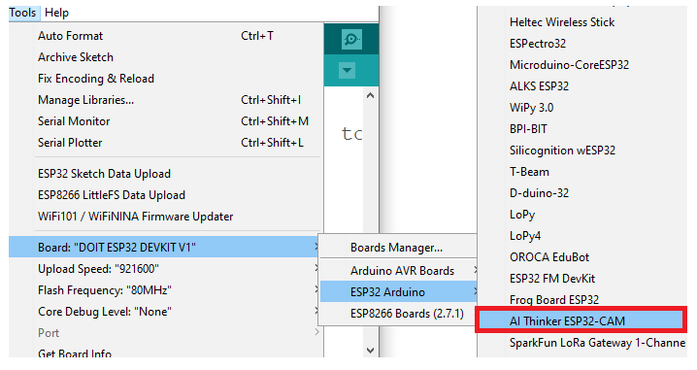The image size is (697, 370).
Task: Select SparkFun LoRa Gateway 1-Channel board
Action: 582,342
